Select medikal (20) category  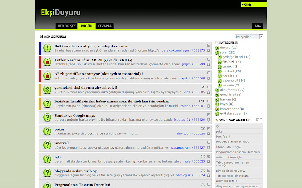click(232, 71)
